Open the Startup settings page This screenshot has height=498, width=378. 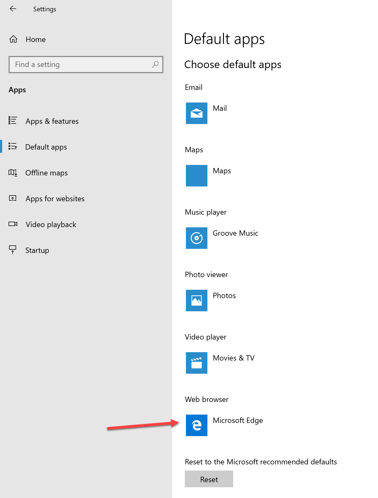click(x=86, y=250)
